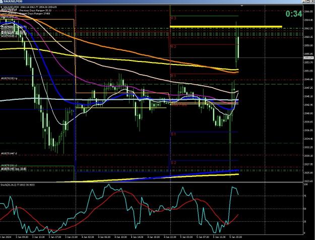Click order label #105761447 sl

(9, 153)
